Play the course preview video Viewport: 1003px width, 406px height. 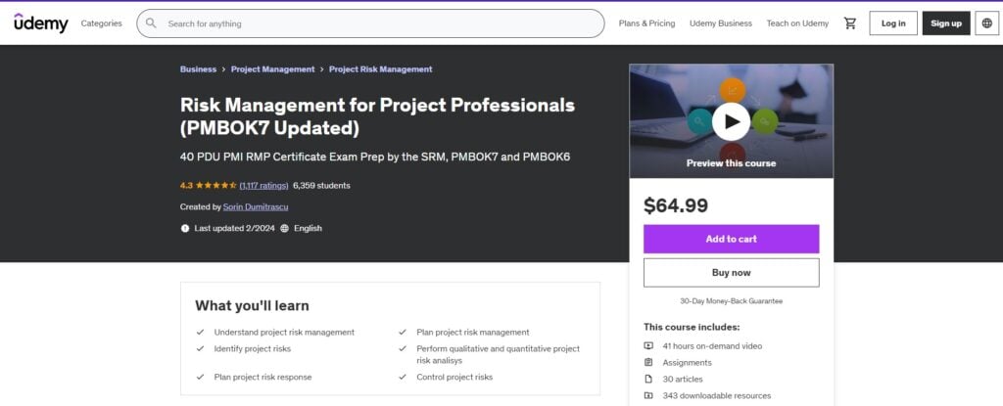pyautogui.click(x=731, y=121)
